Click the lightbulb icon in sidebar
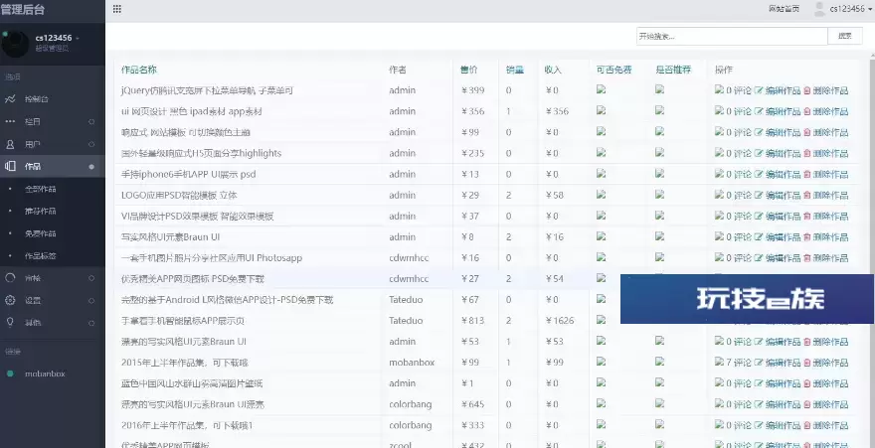Viewport: 875px width, 448px height. [10, 322]
